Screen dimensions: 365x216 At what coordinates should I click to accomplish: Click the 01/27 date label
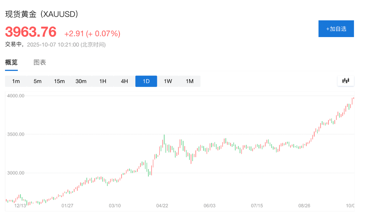67,206
